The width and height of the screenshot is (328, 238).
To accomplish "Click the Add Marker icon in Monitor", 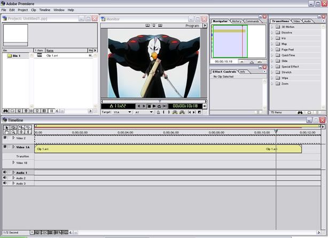I will click(158, 112).
